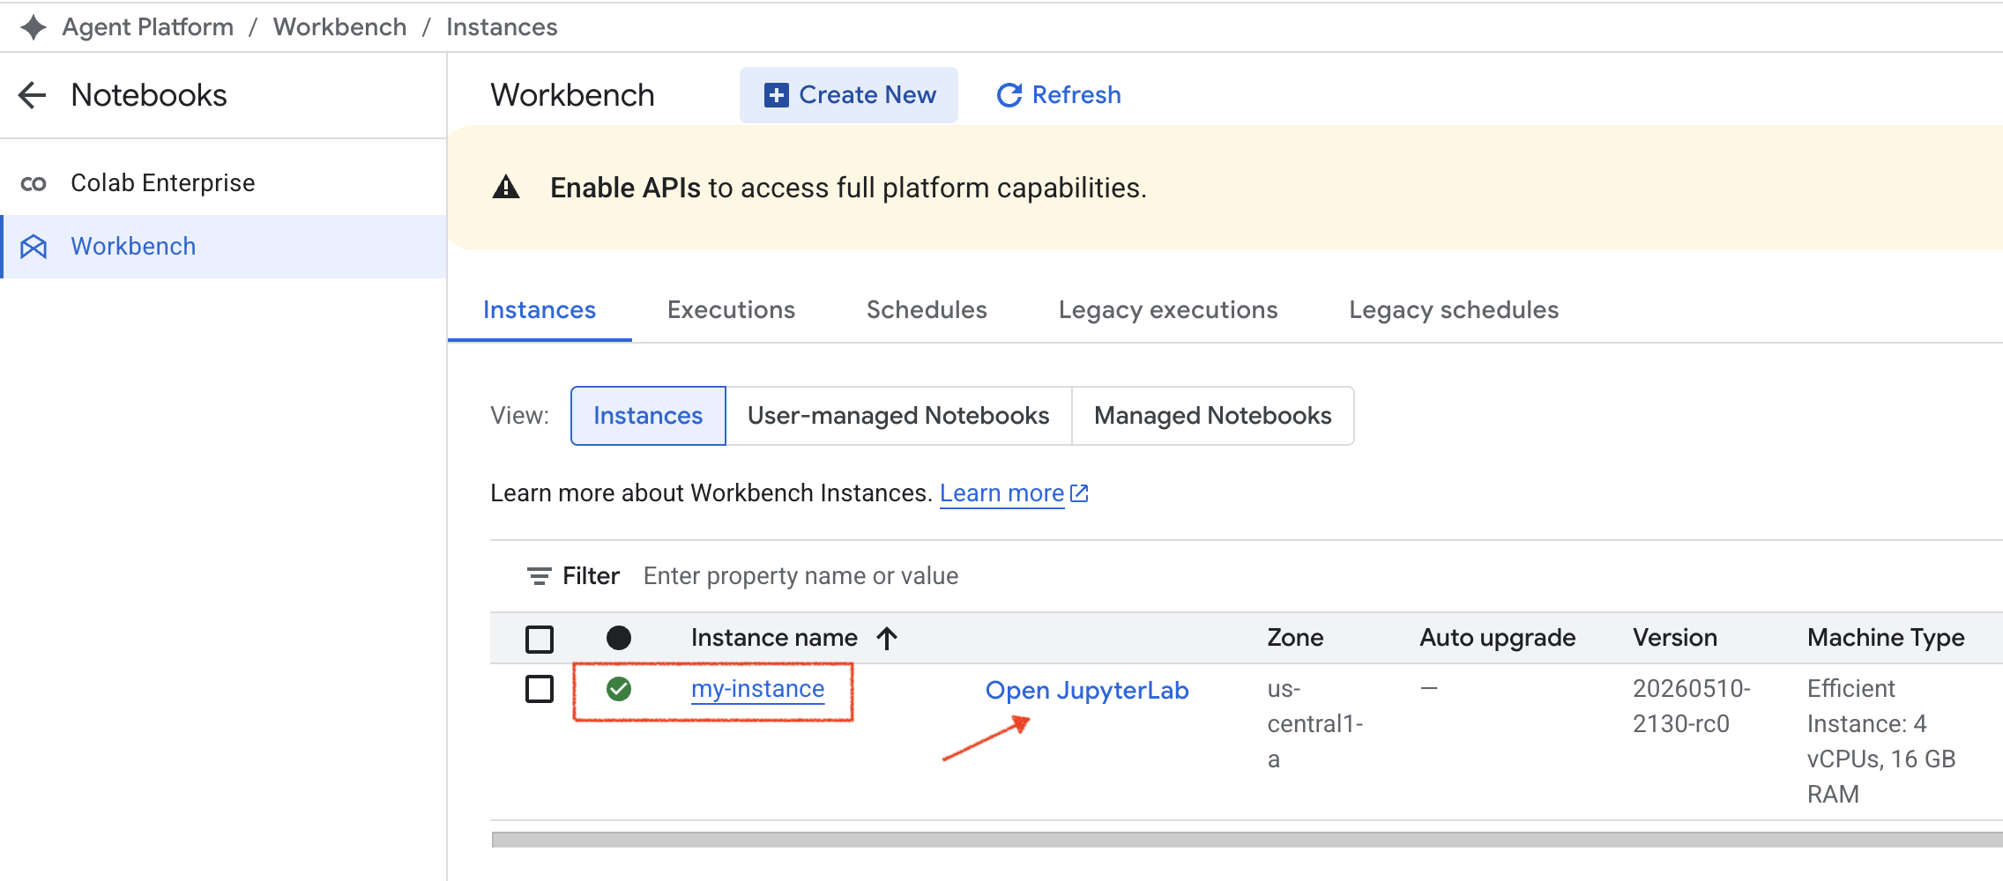Viewport: 2003px width, 881px height.
Task: Click the Workbench sidebar icon
Action: pos(34,247)
